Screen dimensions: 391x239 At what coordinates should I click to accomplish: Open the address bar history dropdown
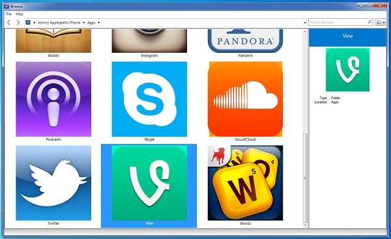coord(305,22)
